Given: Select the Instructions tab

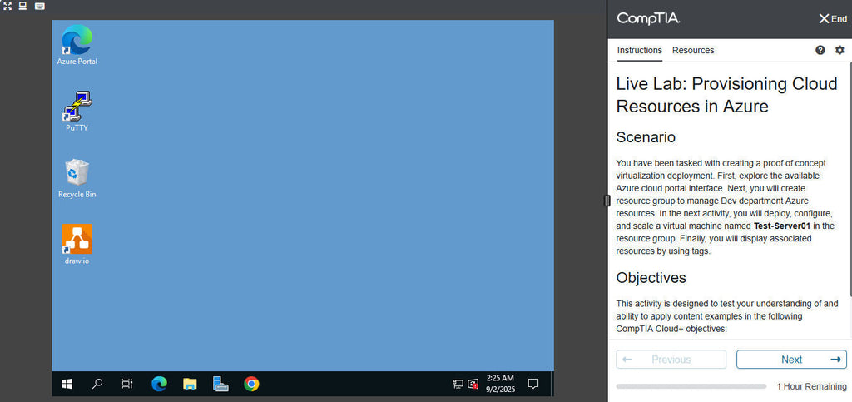Looking at the screenshot, I should point(639,50).
